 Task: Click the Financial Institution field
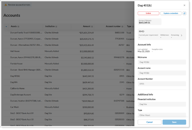pyautogui.click(x=162, y=104)
